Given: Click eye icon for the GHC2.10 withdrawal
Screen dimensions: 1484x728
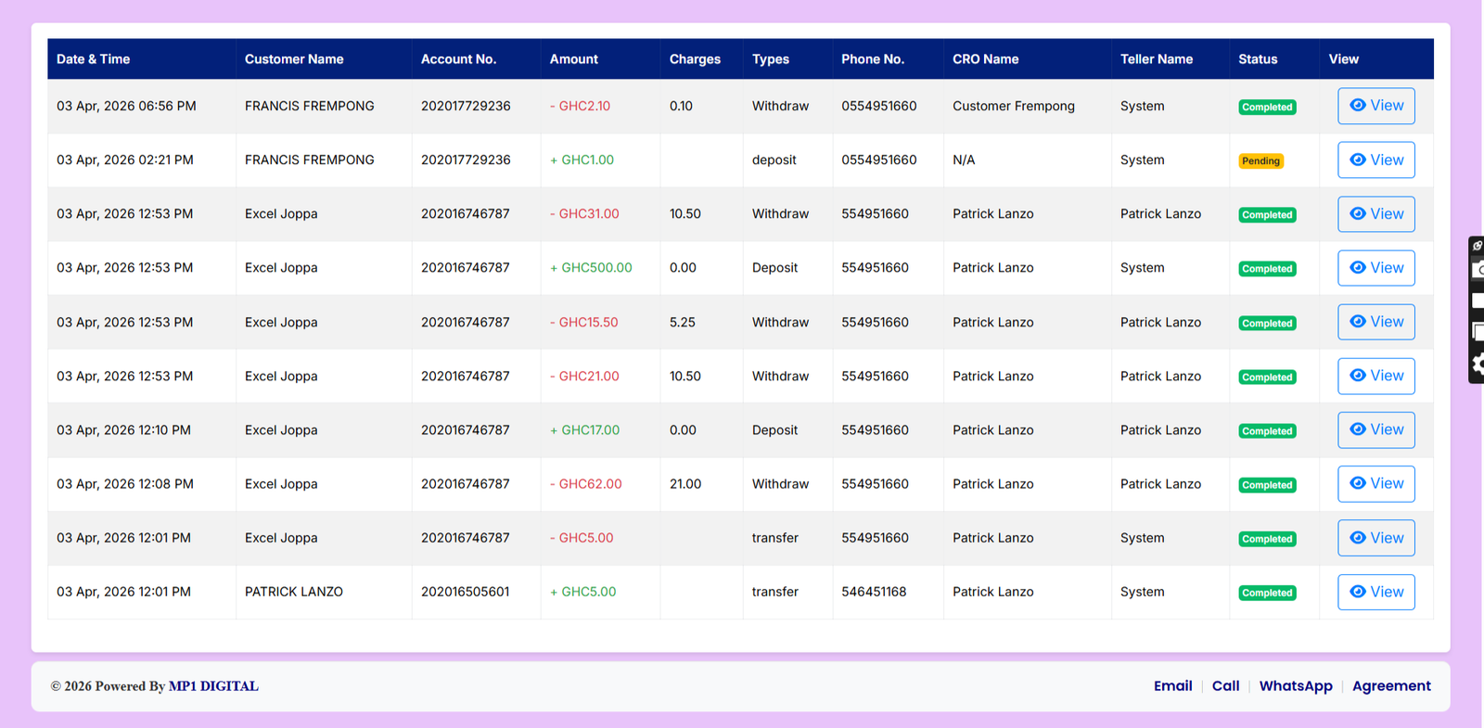Looking at the screenshot, I should coord(1357,106).
